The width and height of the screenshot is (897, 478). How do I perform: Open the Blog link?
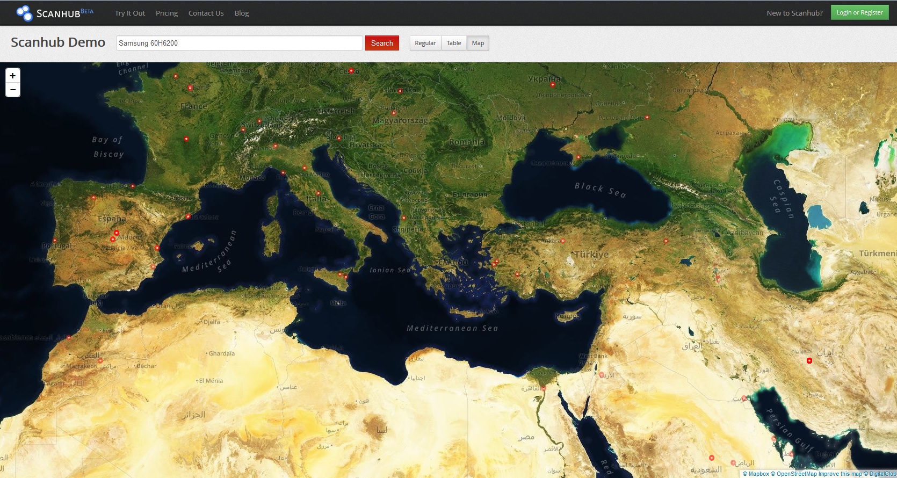pyautogui.click(x=242, y=13)
